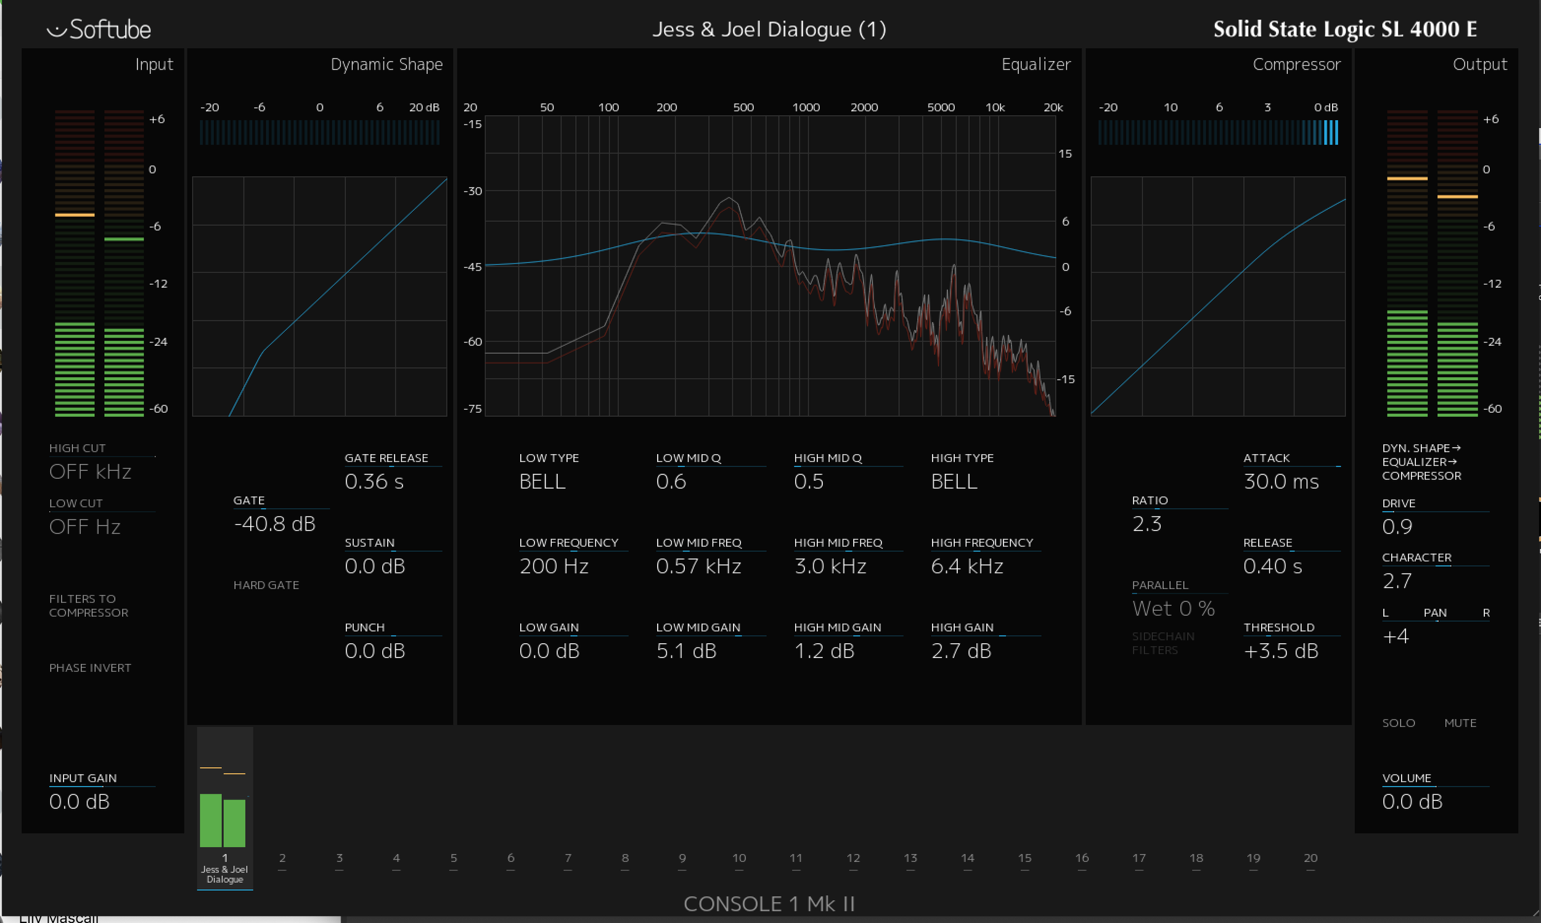Enable Phase Invert on input
Screen dimensions: 1541x923
tap(90, 667)
